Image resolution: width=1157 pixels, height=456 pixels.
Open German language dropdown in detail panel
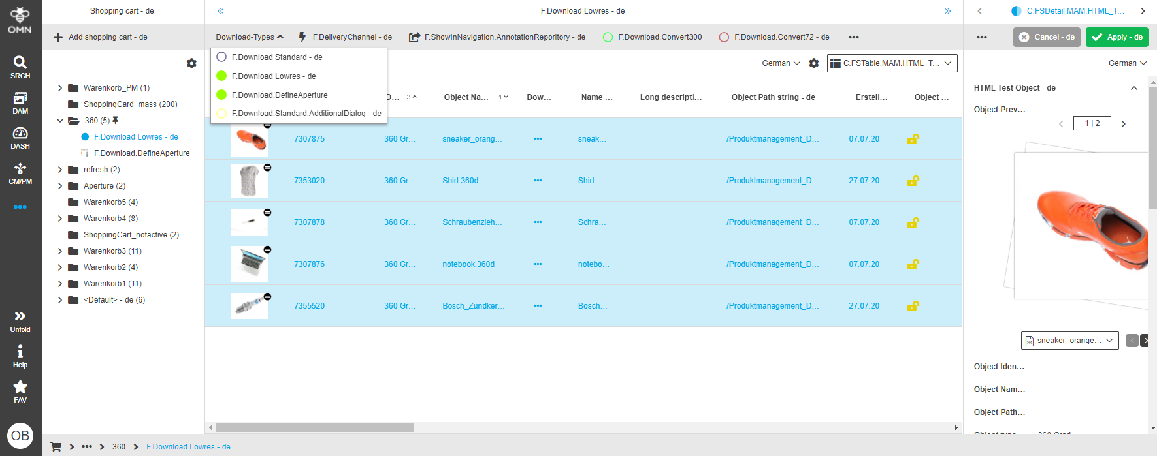click(x=1128, y=63)
